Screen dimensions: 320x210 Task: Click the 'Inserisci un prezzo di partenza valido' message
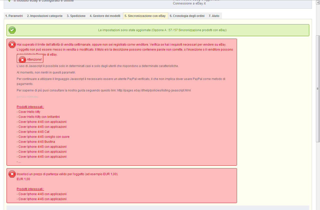[x=67, y=174]
